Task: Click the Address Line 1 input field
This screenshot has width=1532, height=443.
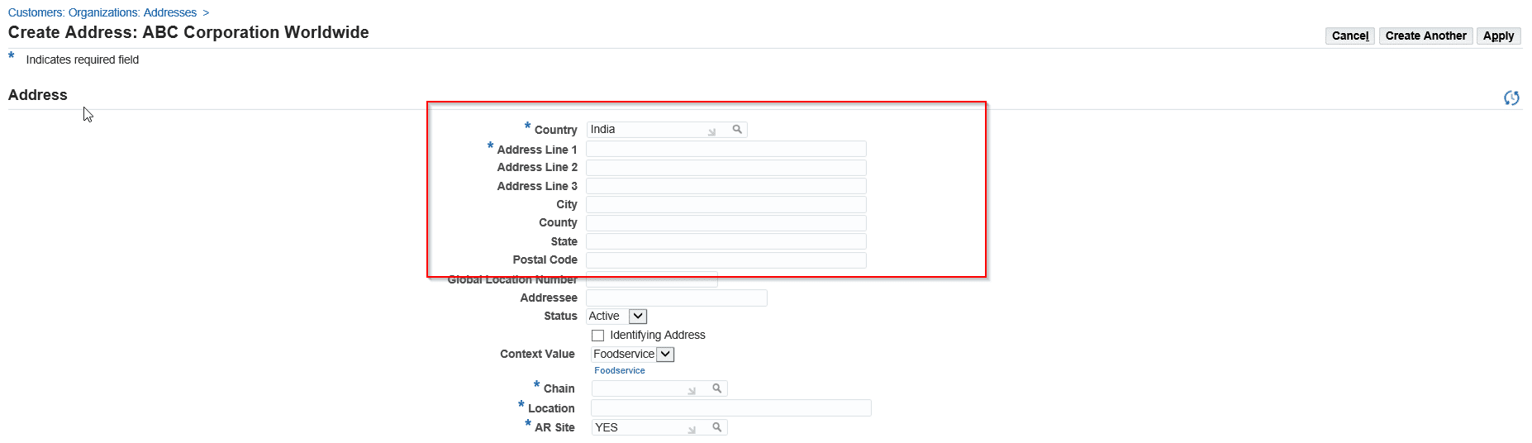Action: click(x=726, y=149)
